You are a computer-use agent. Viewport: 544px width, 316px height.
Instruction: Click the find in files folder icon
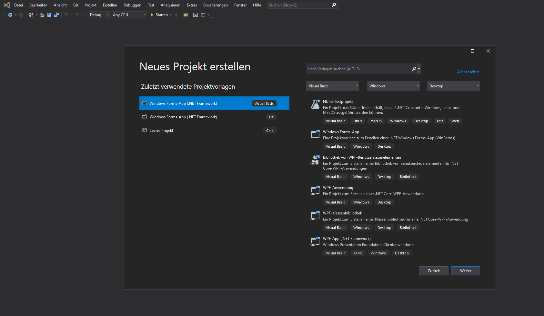pyautogui.click(x=186, y=15)
